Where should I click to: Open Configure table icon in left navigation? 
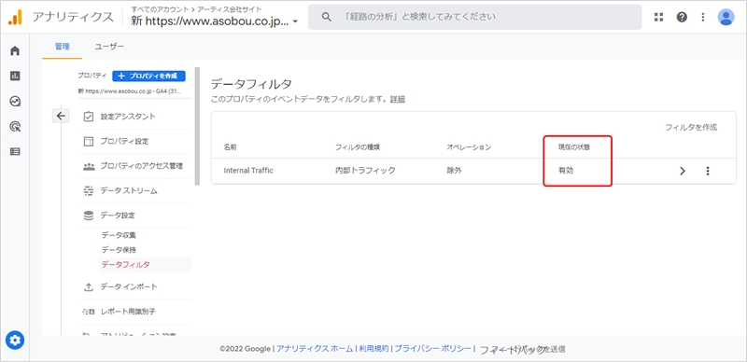click(15, 152)
